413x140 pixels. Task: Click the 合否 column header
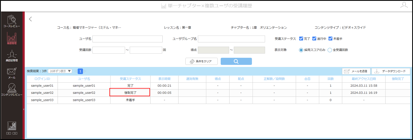click(x=307, y=79)
